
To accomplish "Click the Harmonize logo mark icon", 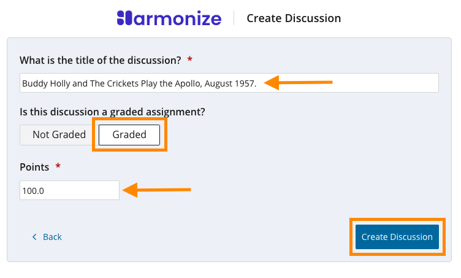I will pyautogui.click(x=123, y=18).
